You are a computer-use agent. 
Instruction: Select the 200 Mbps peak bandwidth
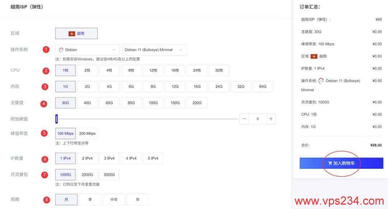coord(87,133)
